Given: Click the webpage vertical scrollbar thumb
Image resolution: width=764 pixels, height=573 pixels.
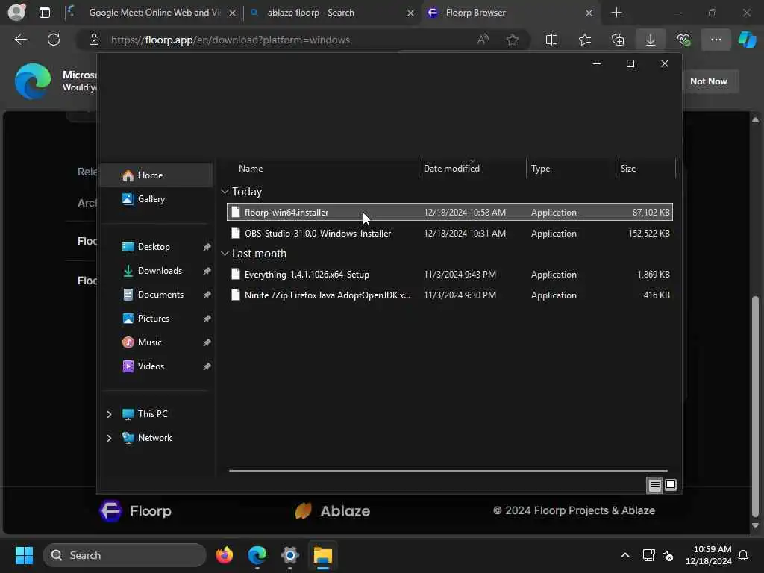Looking at the screenshot, I should pyautogui.click(x=755, y=407).
